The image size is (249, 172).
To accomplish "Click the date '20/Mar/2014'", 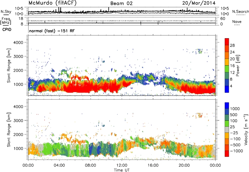I will [199, 3].
